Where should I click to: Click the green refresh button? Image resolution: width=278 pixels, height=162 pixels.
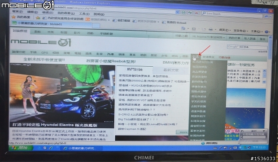(190, 13)
